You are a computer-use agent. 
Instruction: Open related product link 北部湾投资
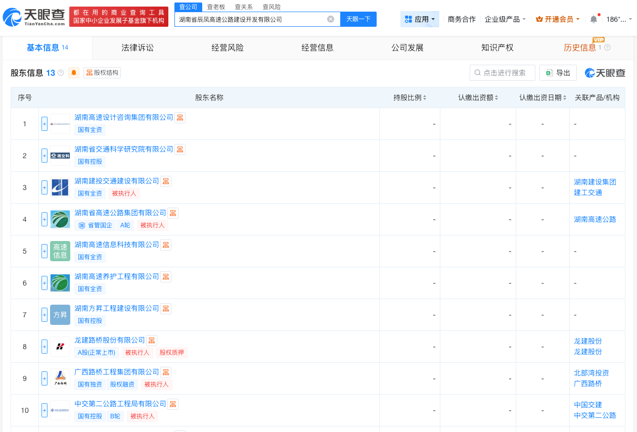(x=591, y=373)
